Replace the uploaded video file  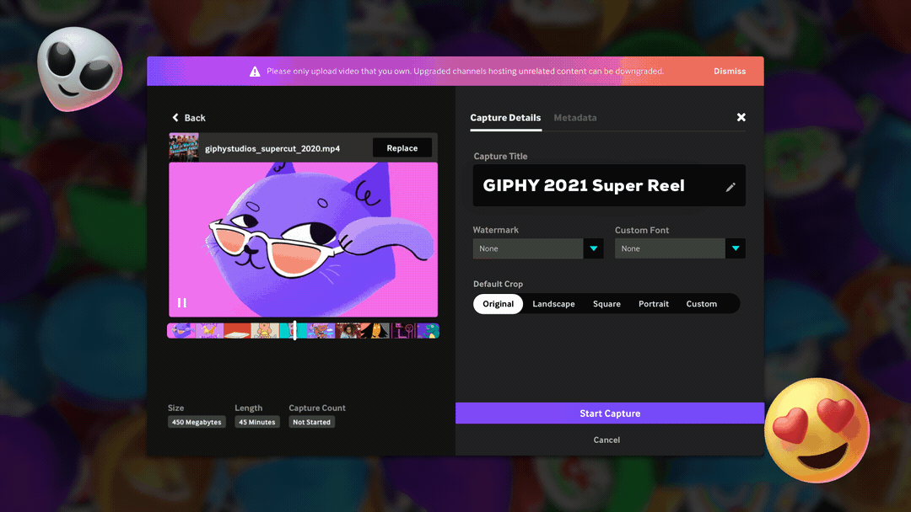[402, 148]
